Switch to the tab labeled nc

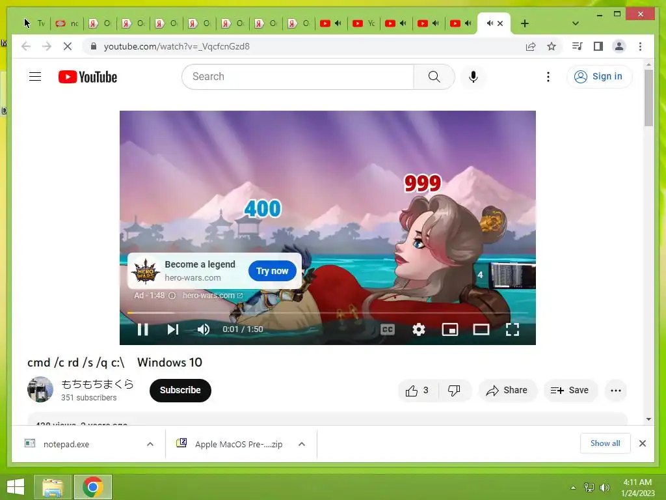pyautogui.click(x=67, y=23)
